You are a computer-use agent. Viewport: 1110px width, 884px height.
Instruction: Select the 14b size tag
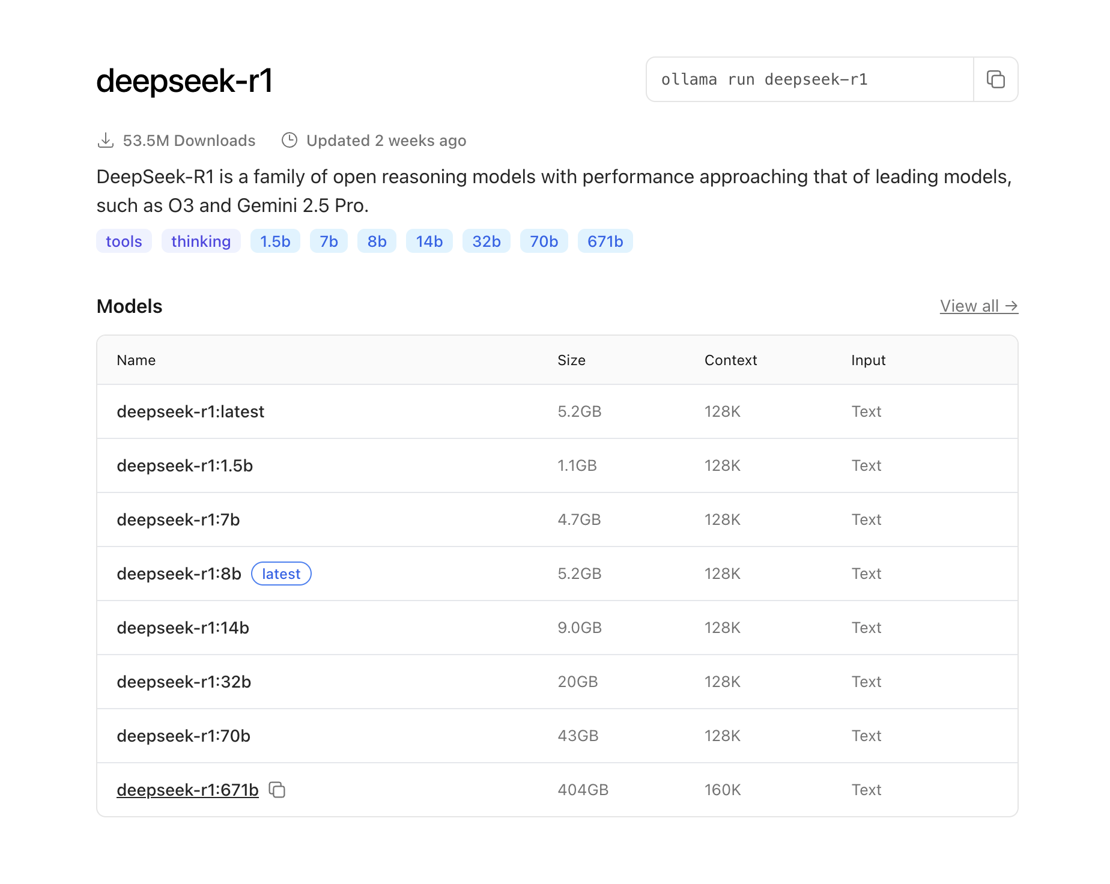tap(429, 241)
